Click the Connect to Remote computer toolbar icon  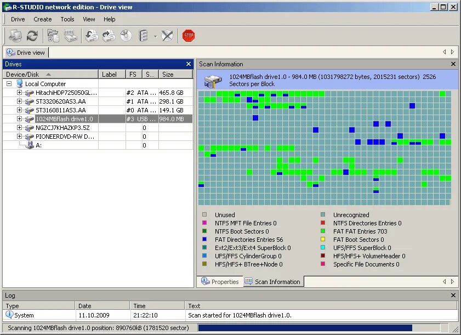[x=15, y=36]
